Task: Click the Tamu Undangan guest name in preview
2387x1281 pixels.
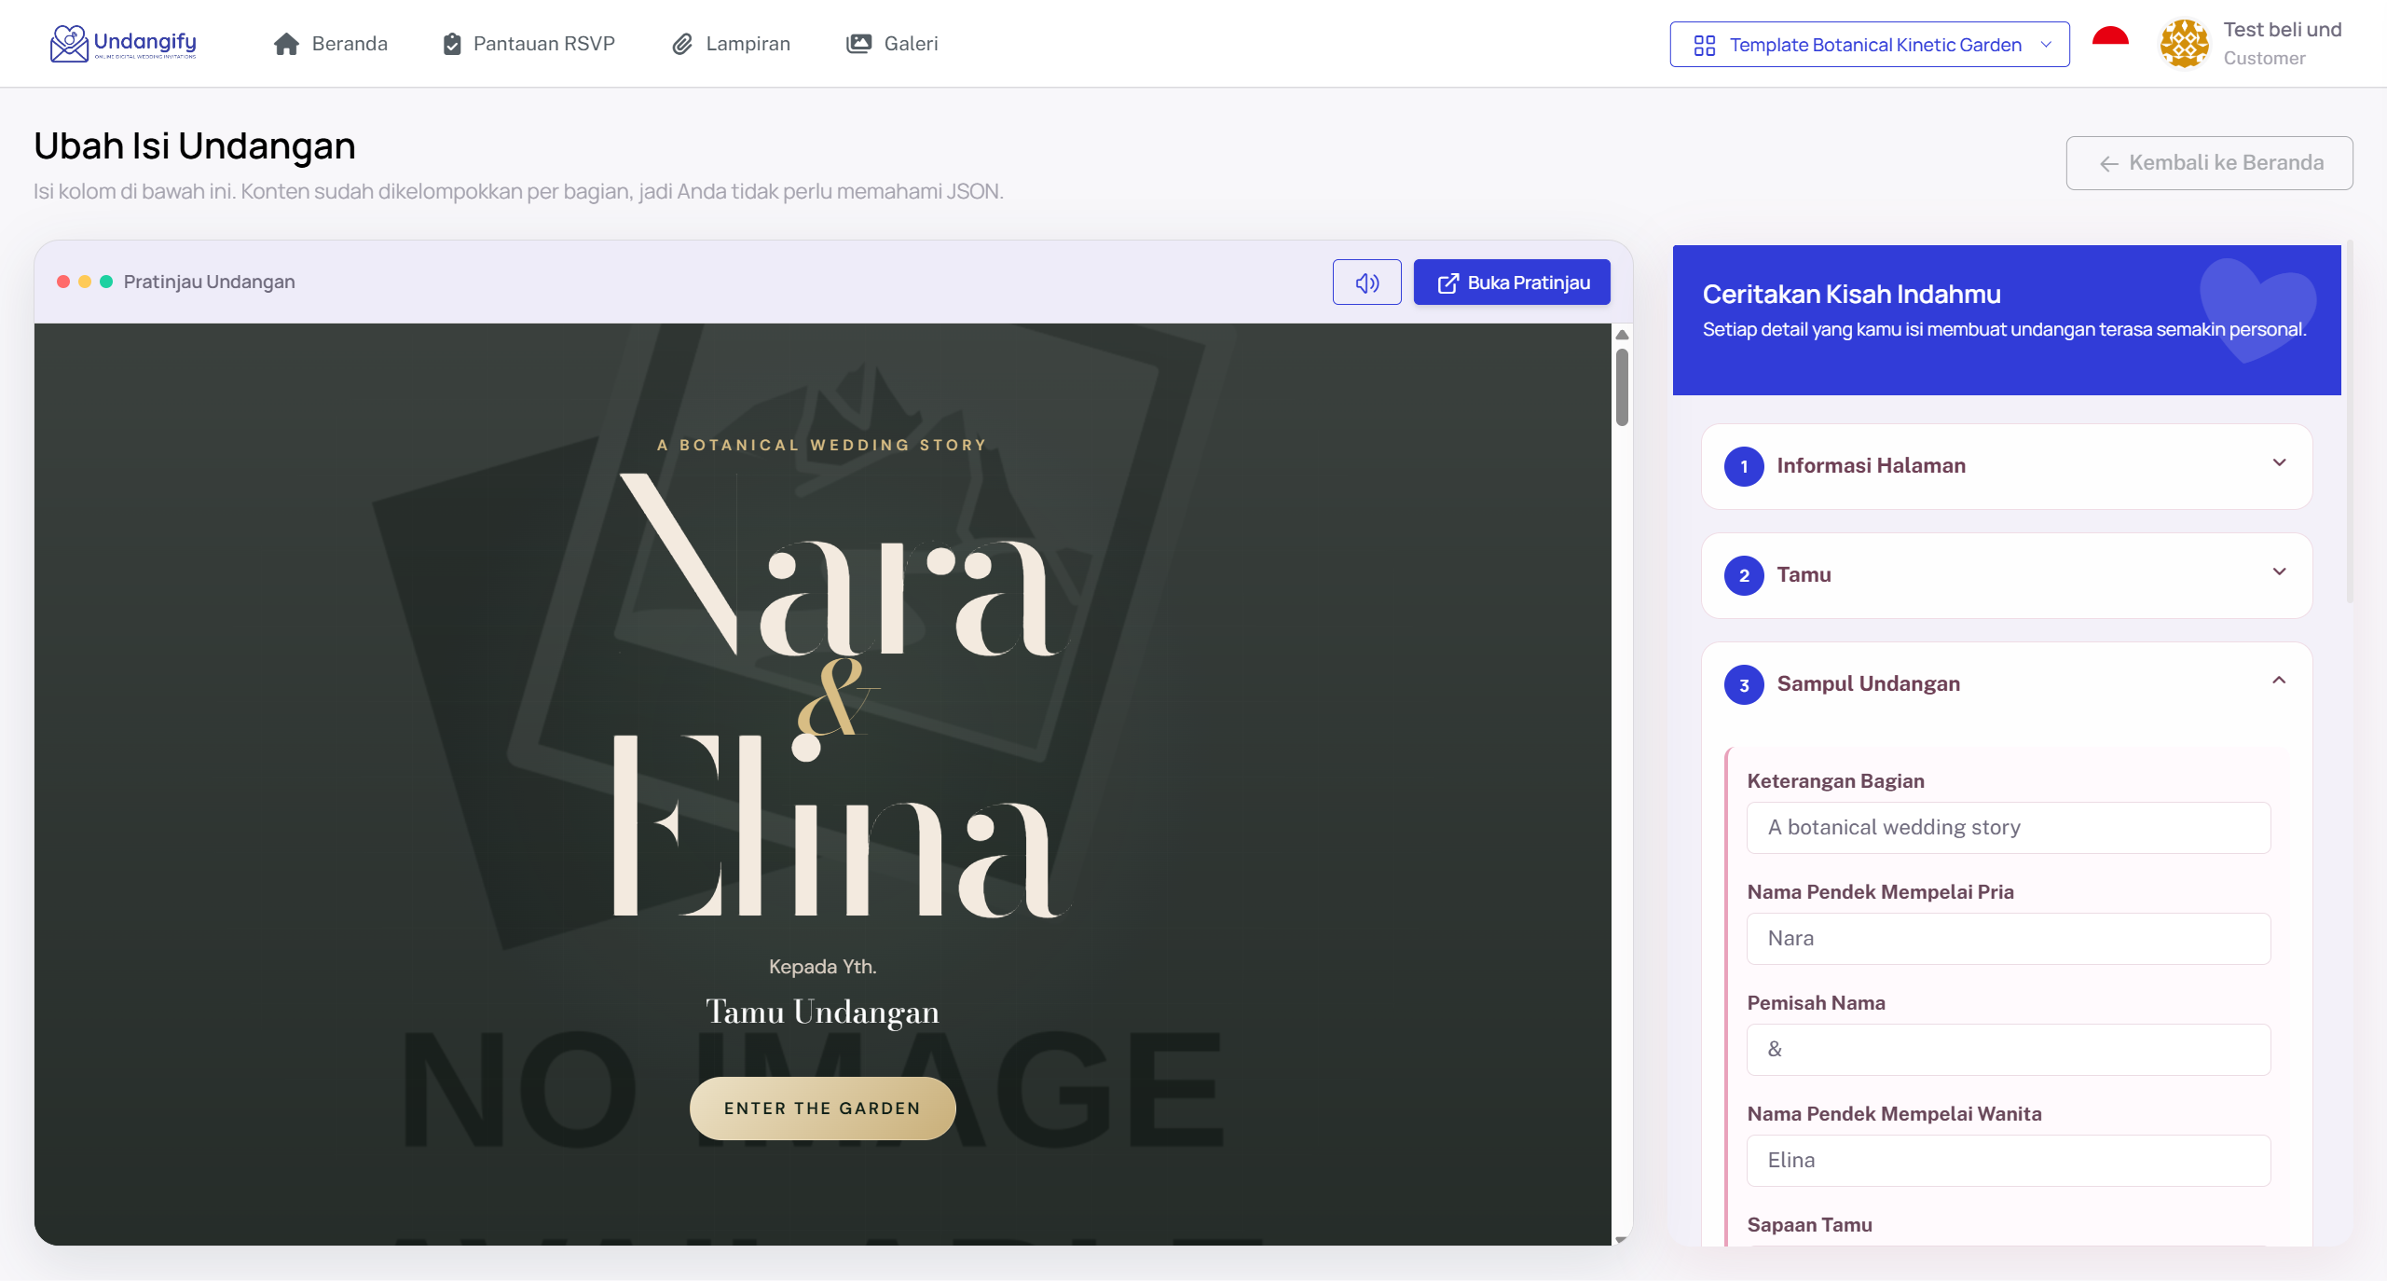Action: pyautogui.click(x=822, y=1012)
